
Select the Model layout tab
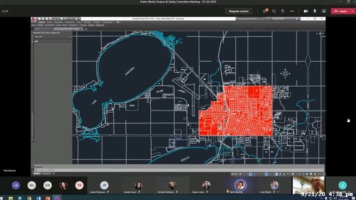pyautogui.click(x=37, y=173)
